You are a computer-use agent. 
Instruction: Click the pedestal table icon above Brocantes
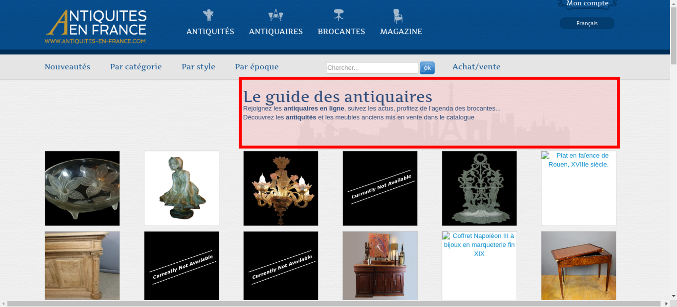pyautogui.click(x=338, y=15)
